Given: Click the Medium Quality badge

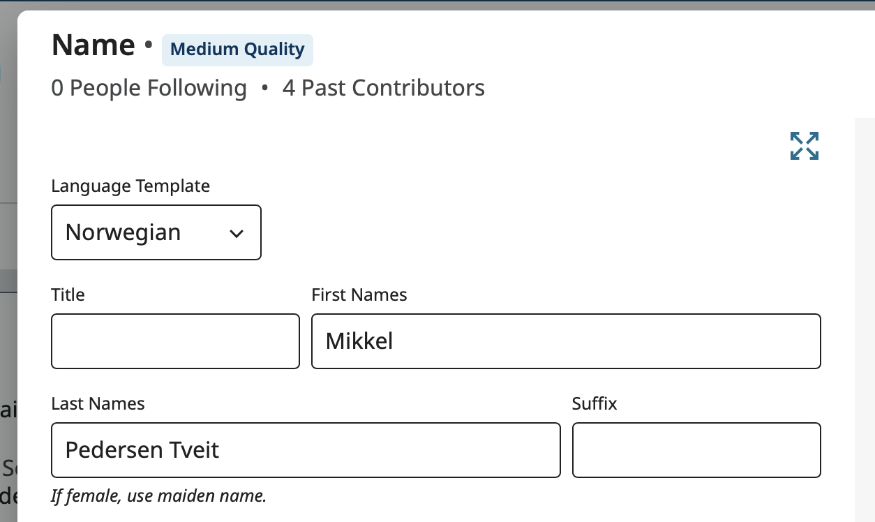Looking at the screenshot, I should pyautogui.click(x=237, y=50).
